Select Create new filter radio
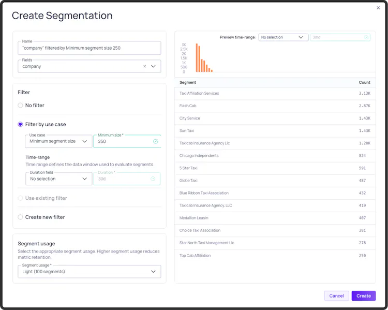 pos(20,217)
